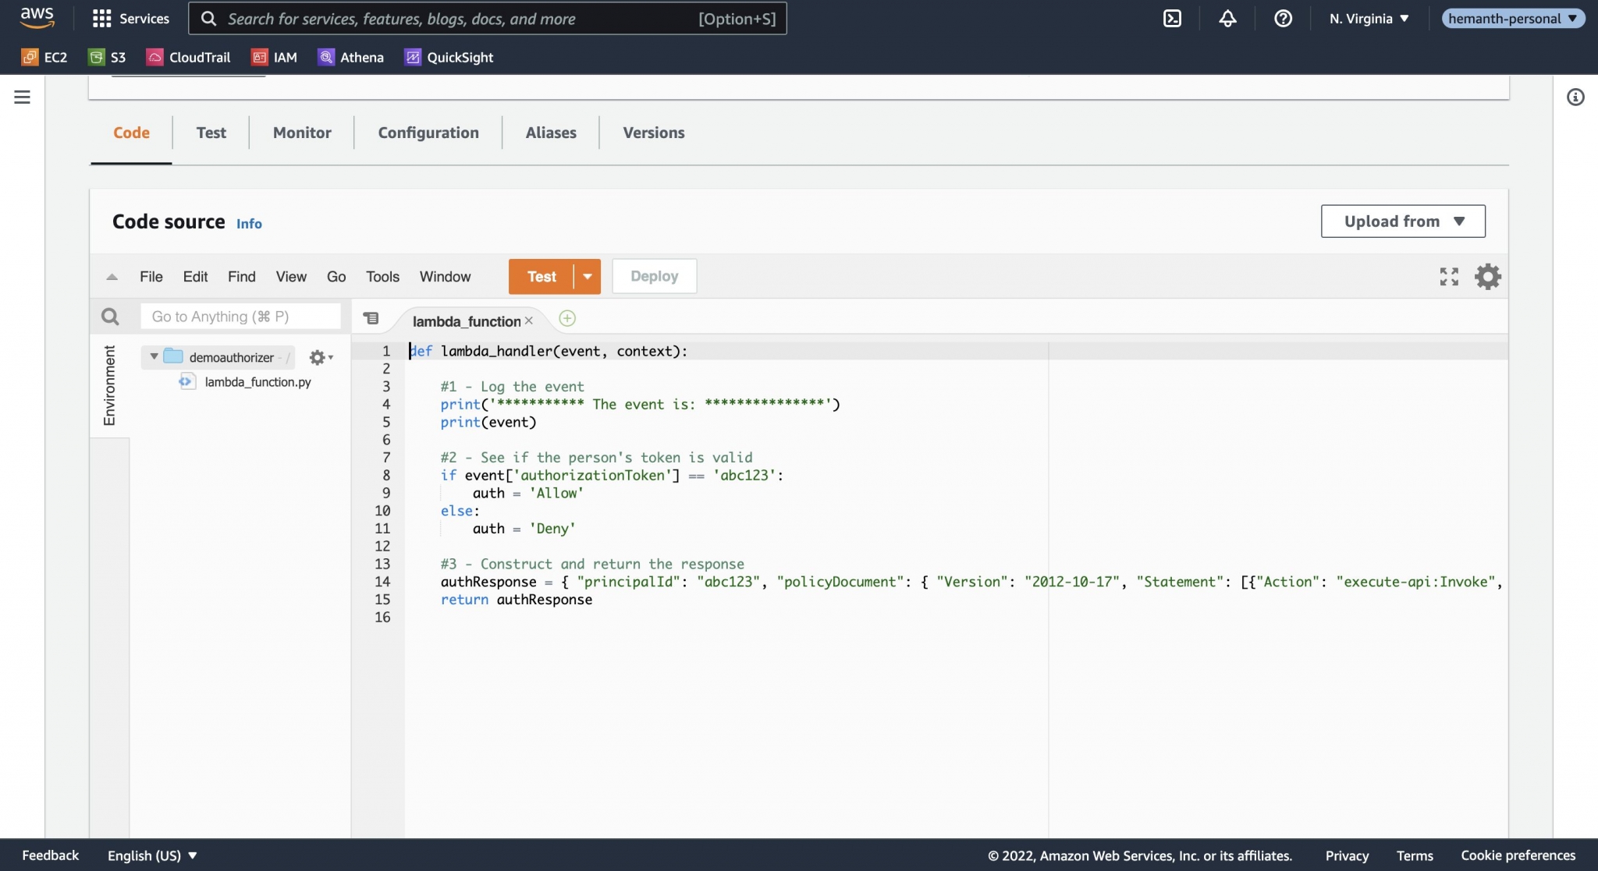Open CloudShell from the top navigation
Screen dimensions: 1598x871
point(1173,18)
